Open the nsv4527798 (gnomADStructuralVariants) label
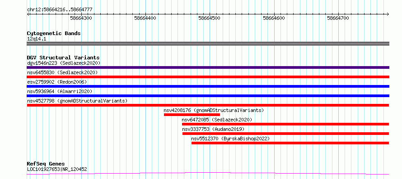Image resolution: width=402 pixels, height=179 pixels. tap(77, 101)
